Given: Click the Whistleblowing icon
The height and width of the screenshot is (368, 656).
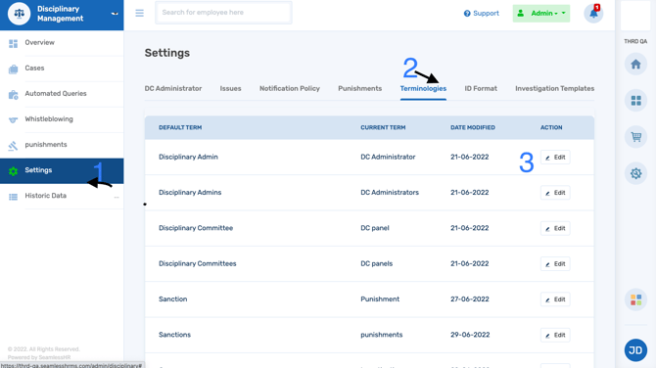Looking at the screenshot, I should click(14, 120).
